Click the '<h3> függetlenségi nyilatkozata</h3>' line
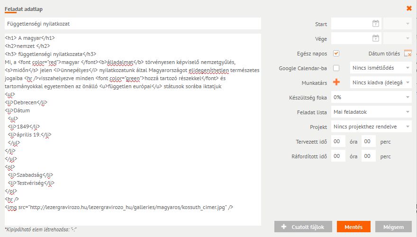Image resolution: width=417 pixels, height=237 pixels. click(51, 54)
